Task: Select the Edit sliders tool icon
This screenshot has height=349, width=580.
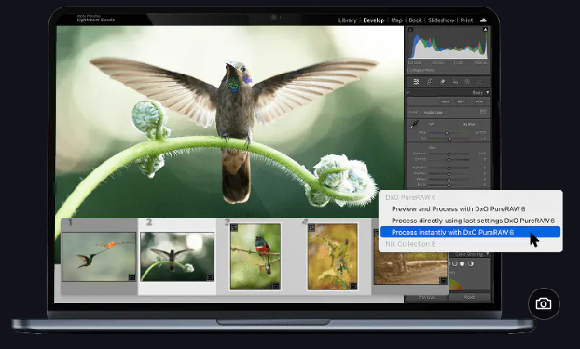Action: pos(416,82)
